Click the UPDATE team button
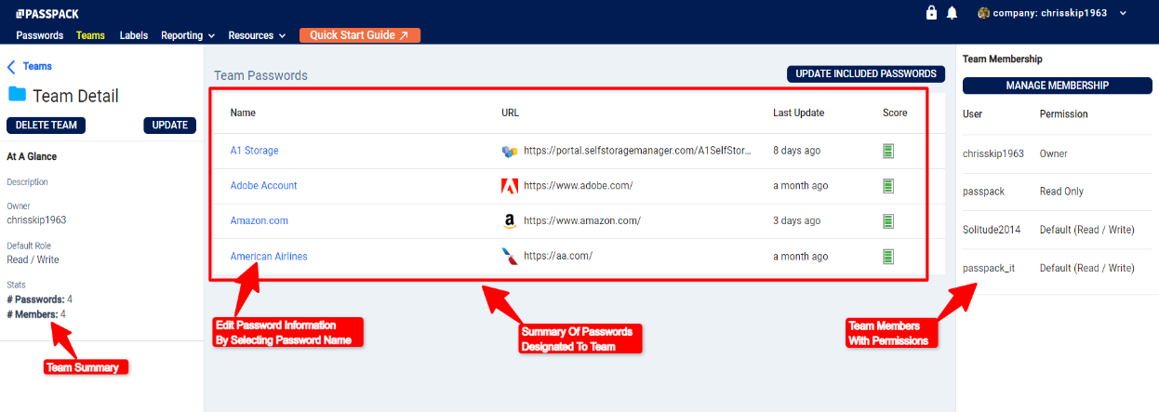This screenshot has width=1159, height=412. tap(169, 126)
